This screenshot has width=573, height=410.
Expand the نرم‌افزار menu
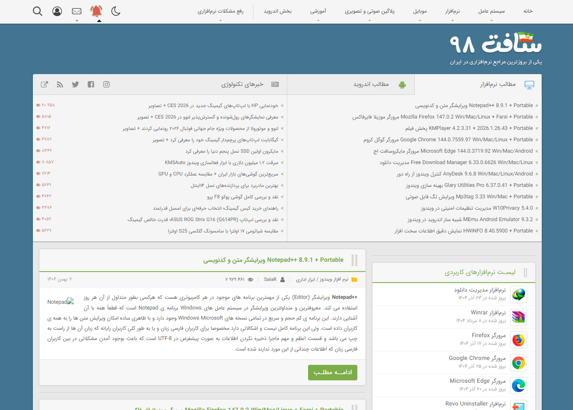[x=452, y=11]
